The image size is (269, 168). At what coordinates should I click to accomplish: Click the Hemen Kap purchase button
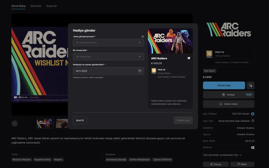[224, 85]
